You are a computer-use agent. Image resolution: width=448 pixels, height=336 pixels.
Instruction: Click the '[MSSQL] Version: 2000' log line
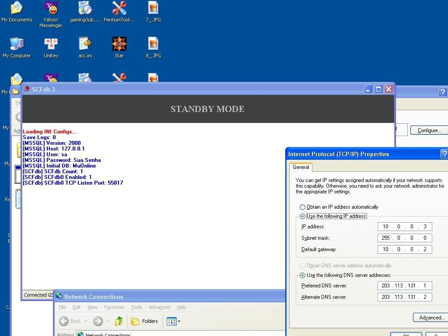(x=52, y=143)
